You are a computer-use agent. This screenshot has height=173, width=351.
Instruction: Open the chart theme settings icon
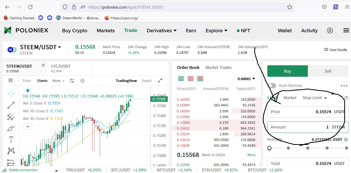click(82, 81)
